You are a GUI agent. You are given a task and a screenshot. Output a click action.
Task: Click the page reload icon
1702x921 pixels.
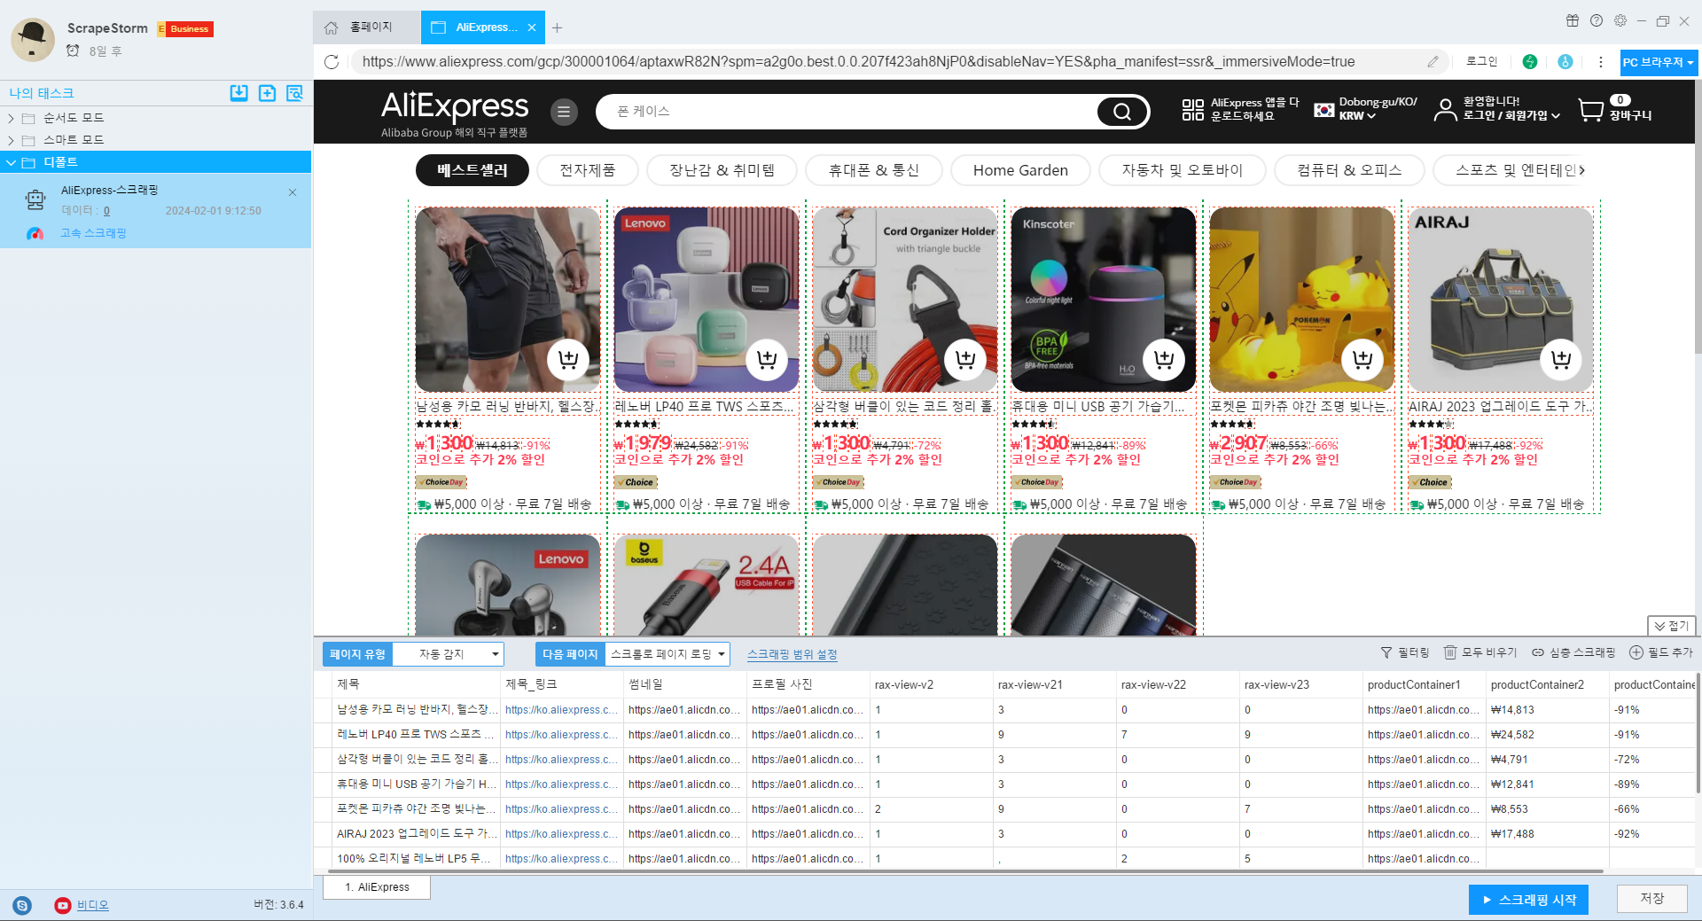click(x=332, y=62)
